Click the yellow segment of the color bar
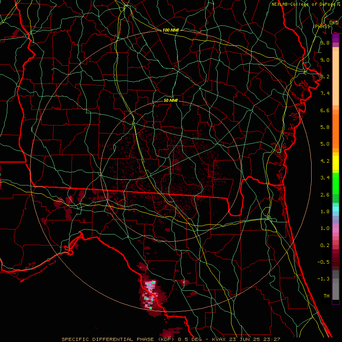 [336, 163]
